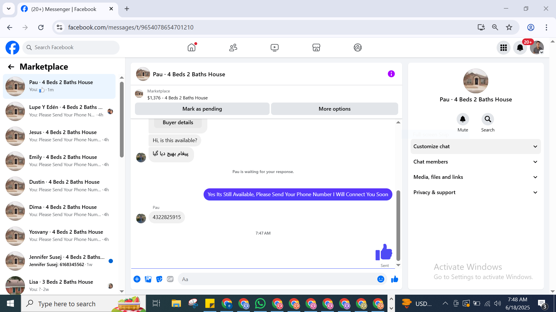
Task: Go back with the Marketplace back arrow
Action: [x=11, y=67]
